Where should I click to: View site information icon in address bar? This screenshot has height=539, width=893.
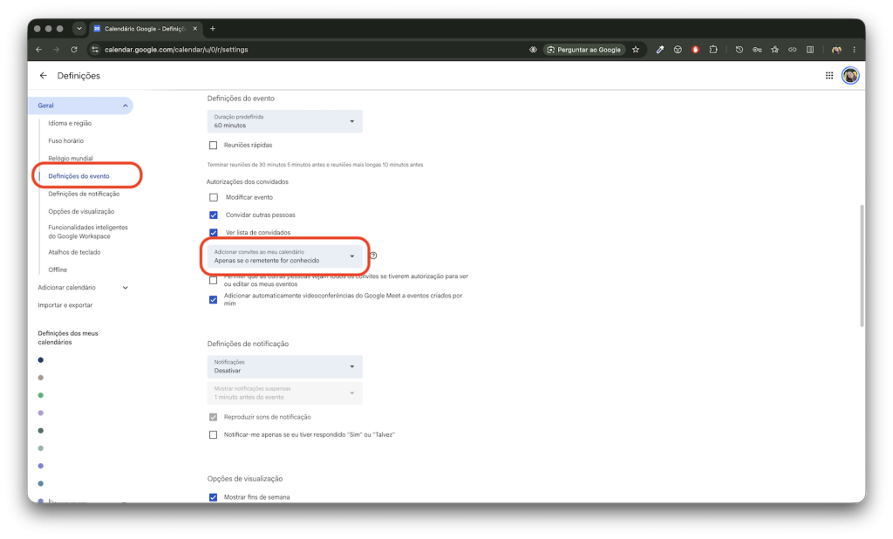point(95,50)
